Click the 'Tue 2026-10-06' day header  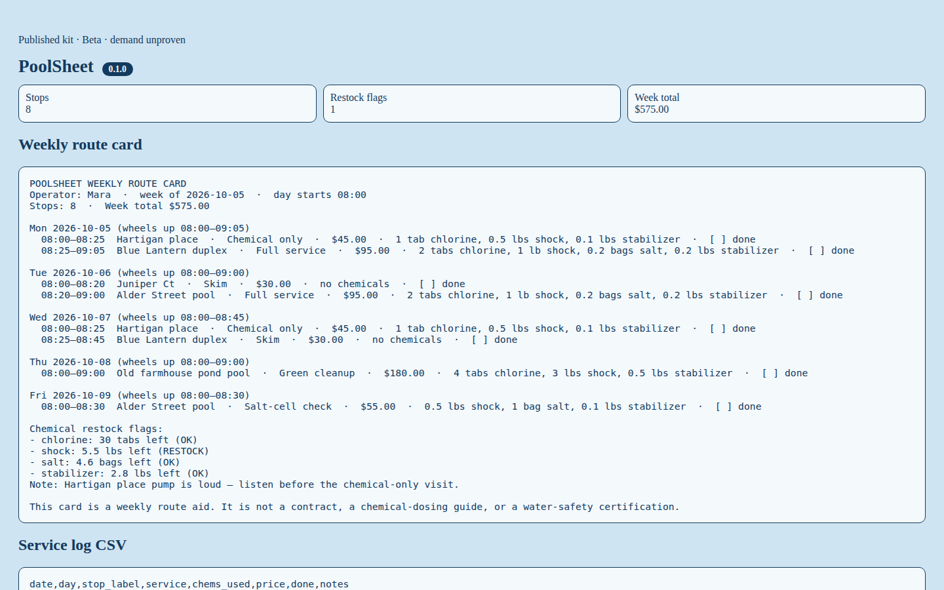pyautogui.click(x=140, y=273)
